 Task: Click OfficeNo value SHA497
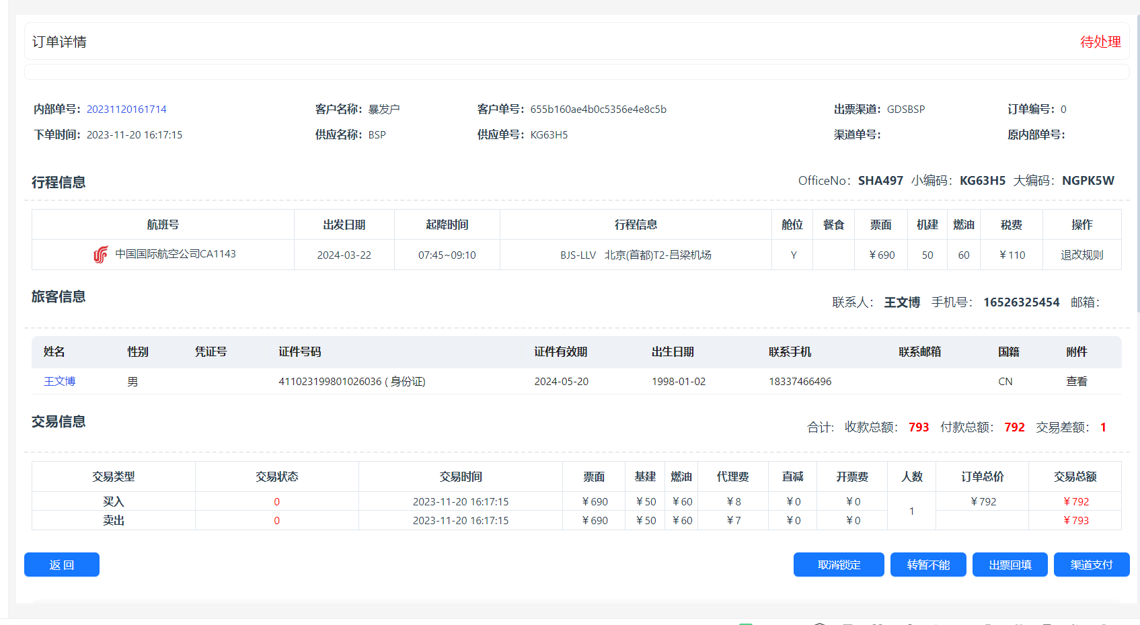tap(880, 180)
